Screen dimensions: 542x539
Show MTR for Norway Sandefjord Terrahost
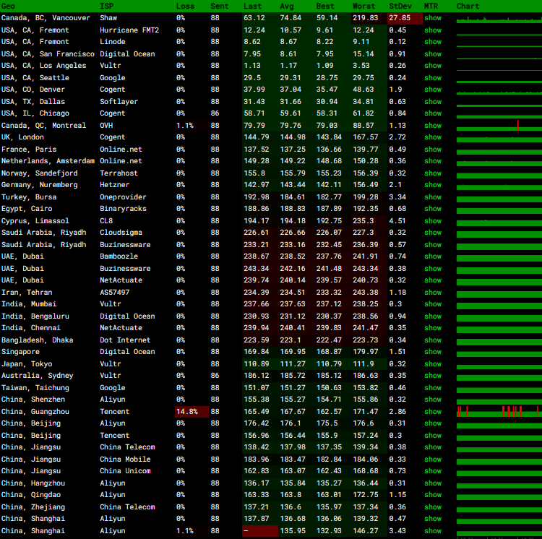point(433,173)
